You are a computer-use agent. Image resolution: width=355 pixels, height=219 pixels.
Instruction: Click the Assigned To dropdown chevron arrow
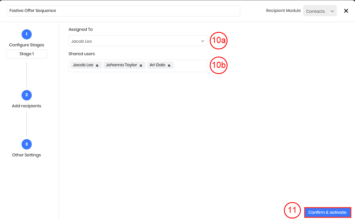202,41
